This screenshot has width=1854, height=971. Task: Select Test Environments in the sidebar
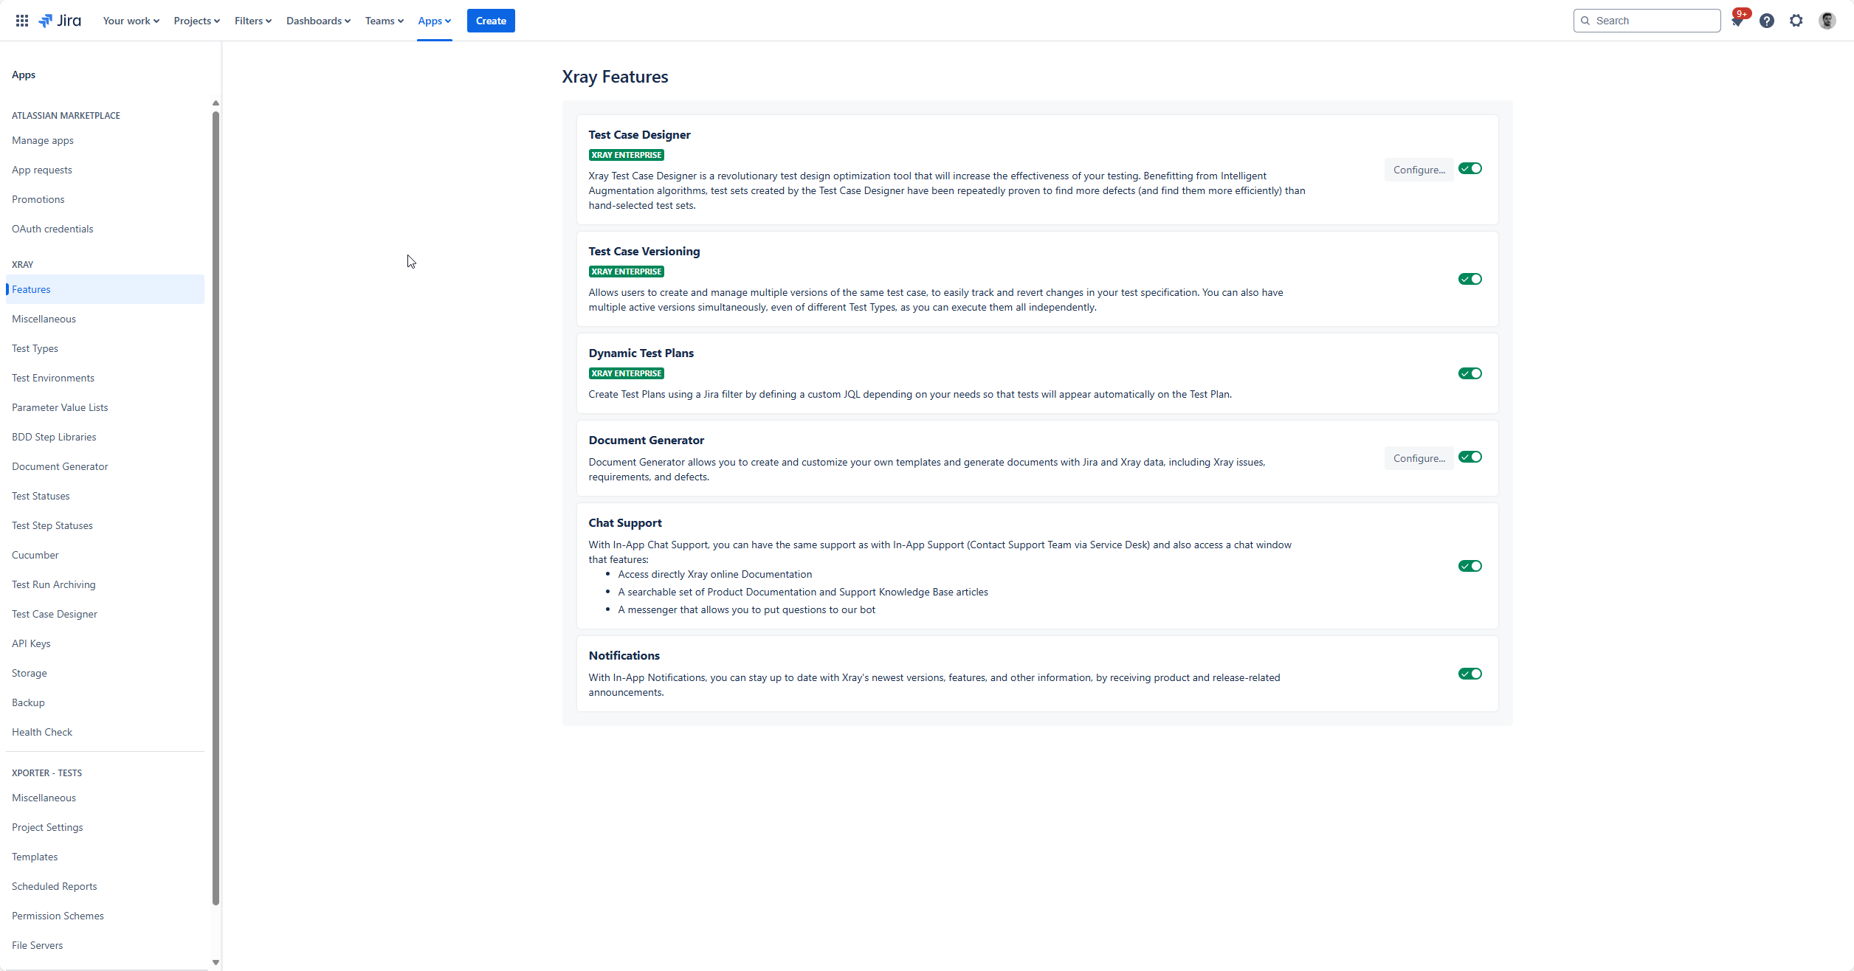(x=105, y=378)
